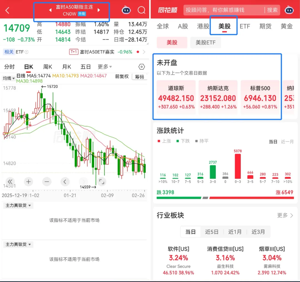Select the 当日 sector period
Viewport: 300px width, 282px height.
[x=190, y=232]
